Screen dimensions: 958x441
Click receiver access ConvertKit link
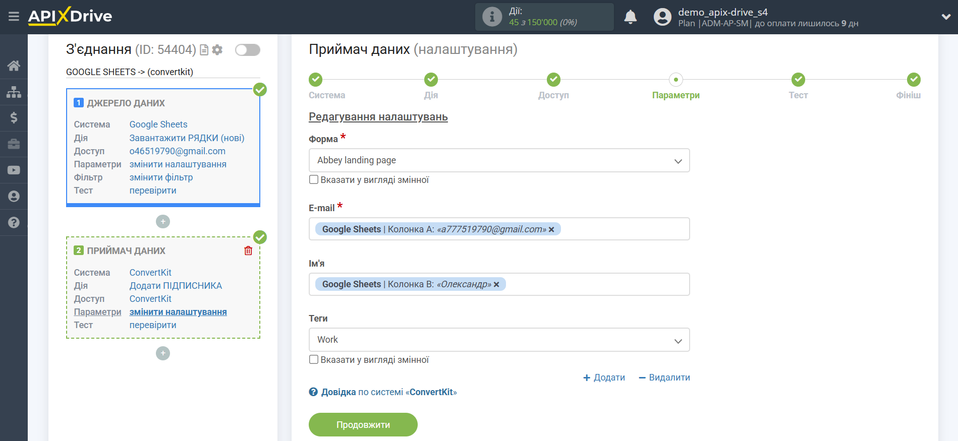click(150, 299)
